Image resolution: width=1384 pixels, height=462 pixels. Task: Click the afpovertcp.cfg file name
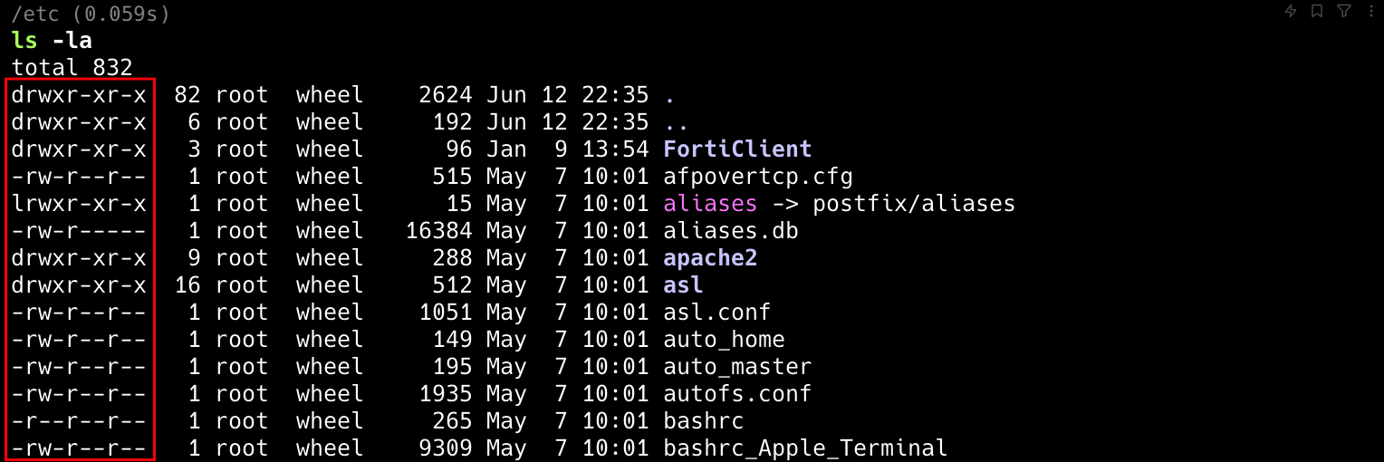tap(757, 176)
